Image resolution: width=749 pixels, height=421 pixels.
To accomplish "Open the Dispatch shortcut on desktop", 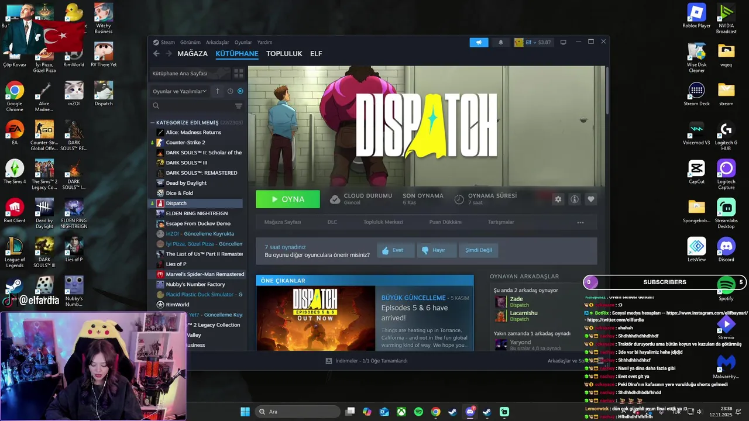I will pos(104,94).
